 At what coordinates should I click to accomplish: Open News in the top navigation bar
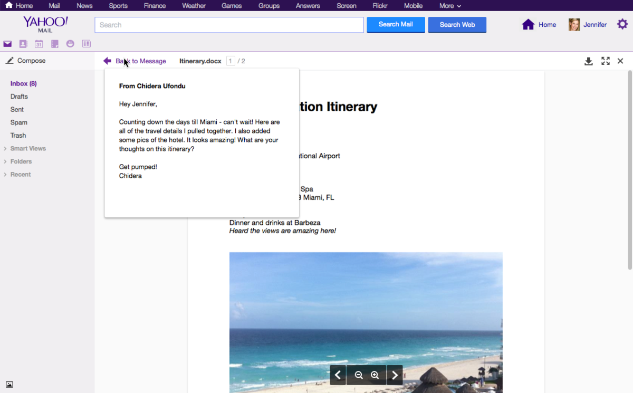click(x=84, y=6)
